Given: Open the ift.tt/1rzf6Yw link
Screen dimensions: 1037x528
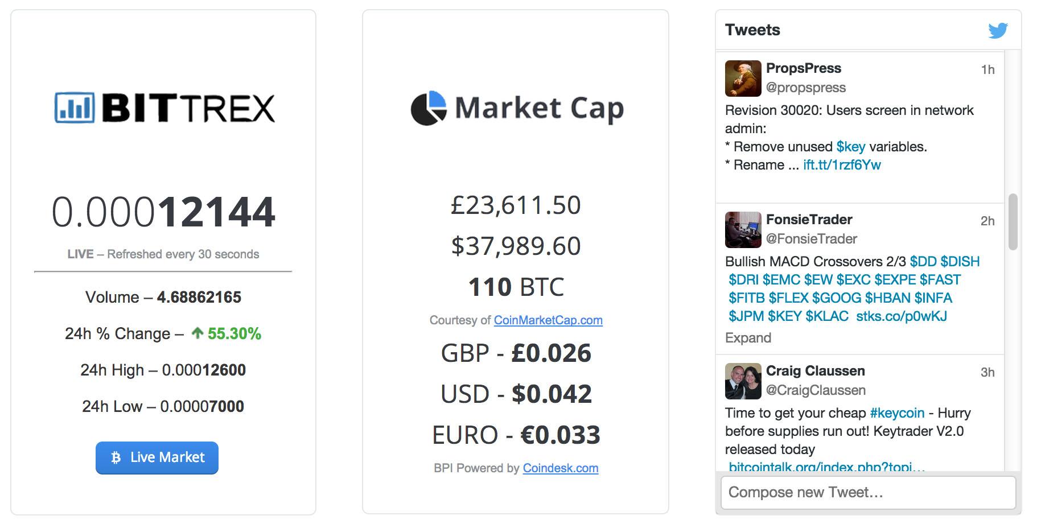Looking at the screenshot, I should point(842,165).
